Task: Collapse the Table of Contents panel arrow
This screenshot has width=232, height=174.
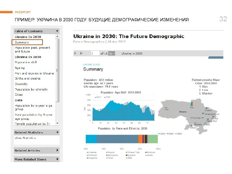Action: pyautogui.click(x=57, y=31)
